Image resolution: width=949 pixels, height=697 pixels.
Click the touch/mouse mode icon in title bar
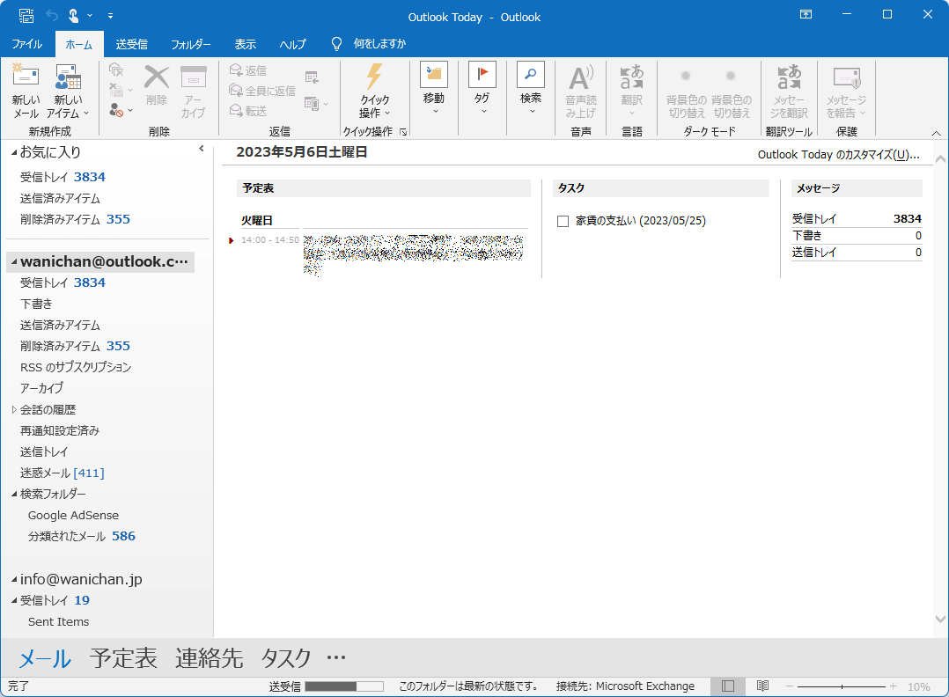[73, 16]
